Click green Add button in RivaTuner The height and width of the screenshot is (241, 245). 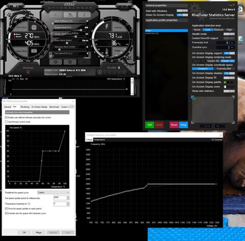click(x=150, y=125)
